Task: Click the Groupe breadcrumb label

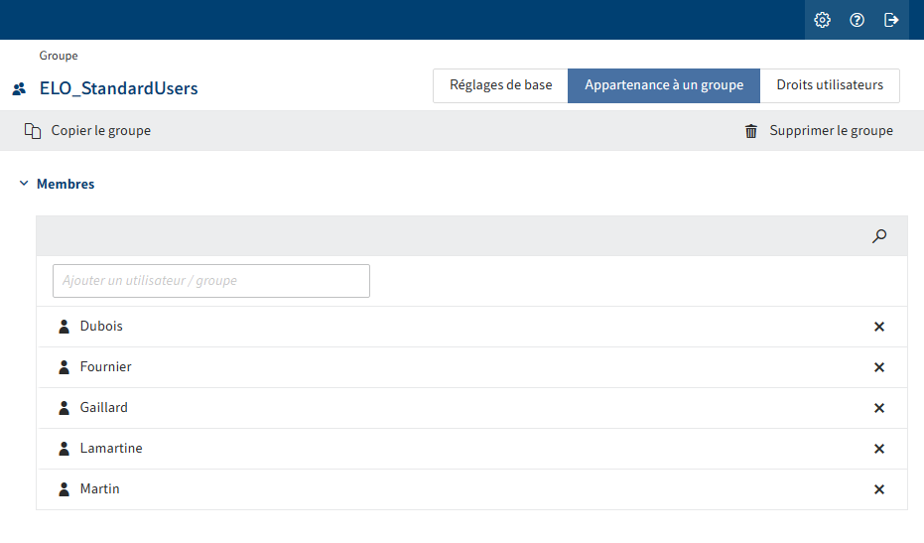Action: 59,56
